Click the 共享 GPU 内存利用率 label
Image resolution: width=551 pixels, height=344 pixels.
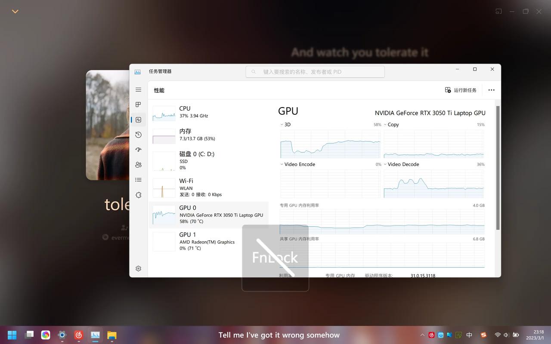[x=300, y=239]
